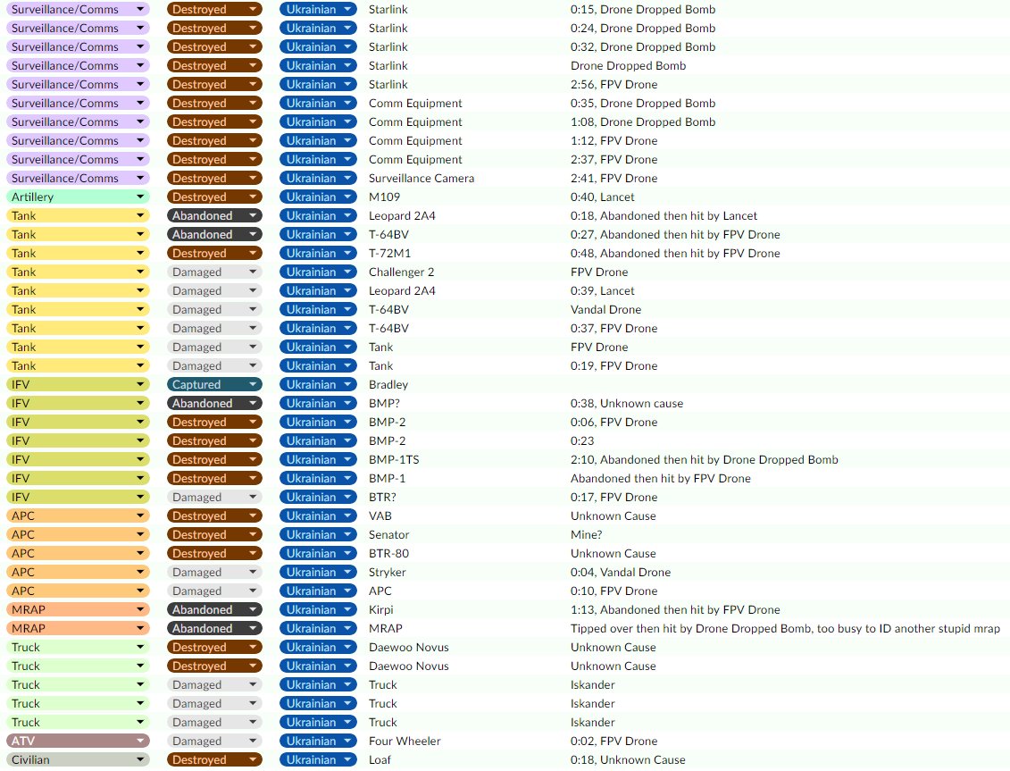Image resolution: width=1010 pixels, height=771 pixels.
Task: Select the 'Loaf' model cell
Action: pyautogui.click(x=380, y=759)
